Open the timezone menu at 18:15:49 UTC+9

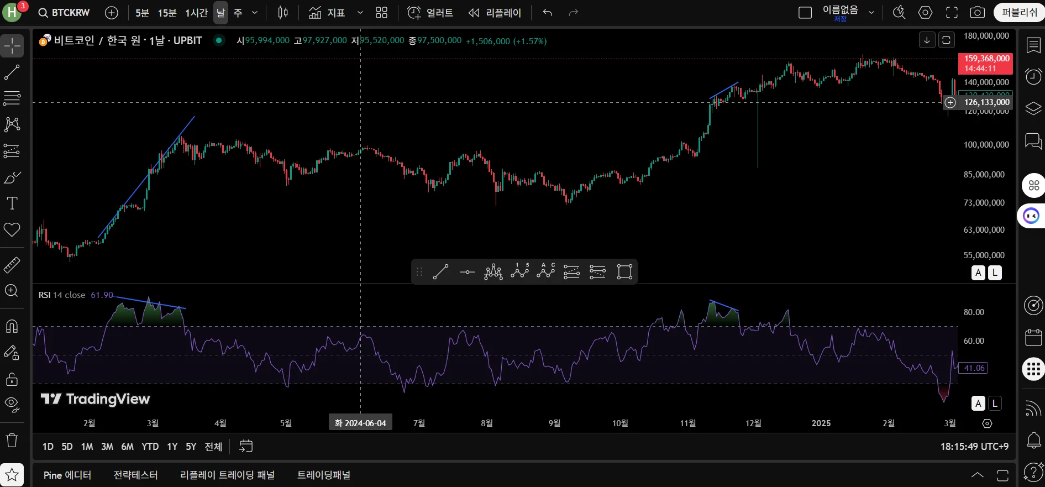pyautogui.click(x=974, y=447)
